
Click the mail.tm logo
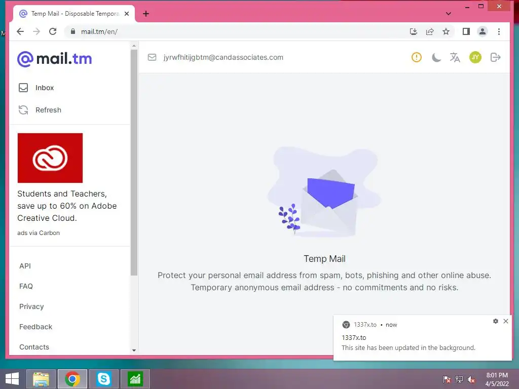pyautogui.click(x=54, y=59)
